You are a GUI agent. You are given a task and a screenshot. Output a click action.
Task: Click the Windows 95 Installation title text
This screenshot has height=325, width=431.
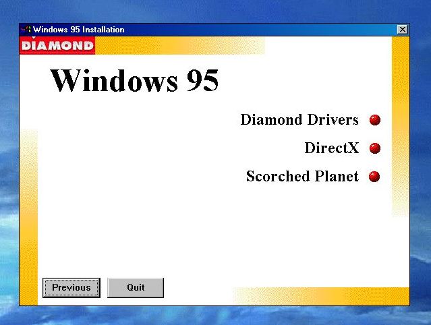pos(79,30)
